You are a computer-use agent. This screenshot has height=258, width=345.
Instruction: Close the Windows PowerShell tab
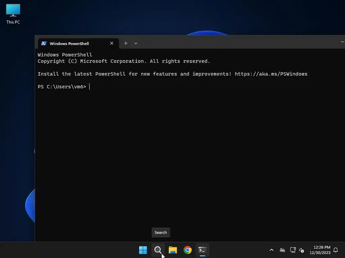coord(112,43)
